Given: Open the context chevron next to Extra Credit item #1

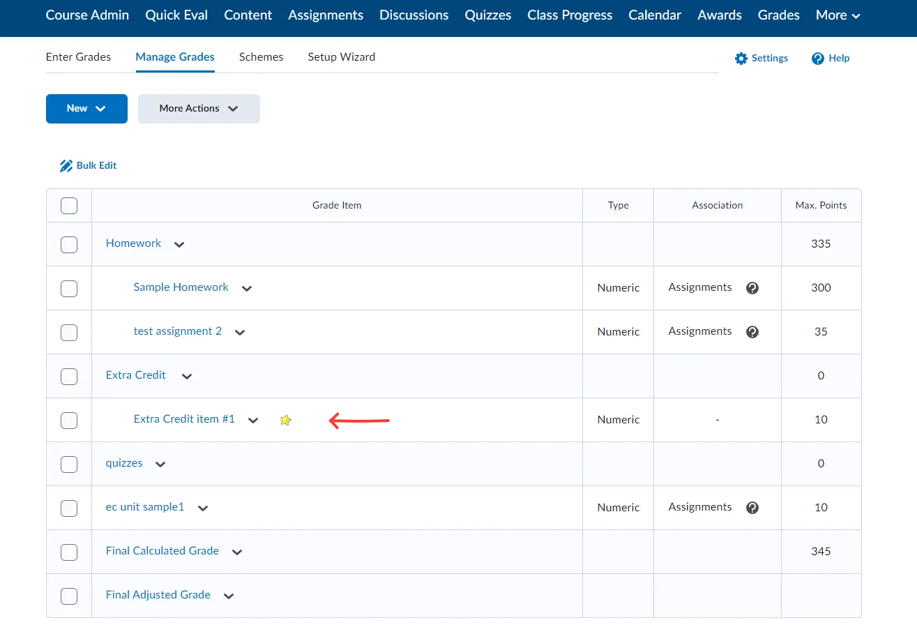Looking at the screenshot, I should click(x=252, y=420).
